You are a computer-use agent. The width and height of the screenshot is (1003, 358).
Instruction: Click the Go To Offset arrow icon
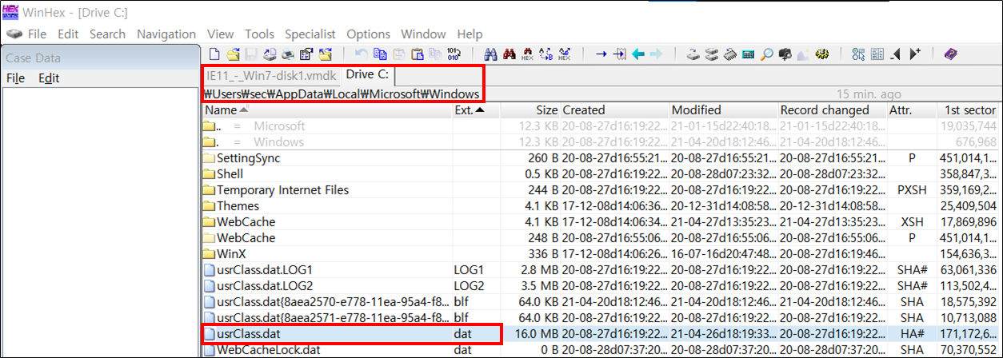(601, 54)
